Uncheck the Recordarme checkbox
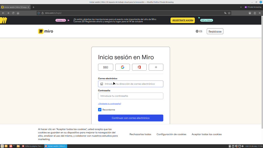Screen dimensions: 263x148 (x=100, y=110)
